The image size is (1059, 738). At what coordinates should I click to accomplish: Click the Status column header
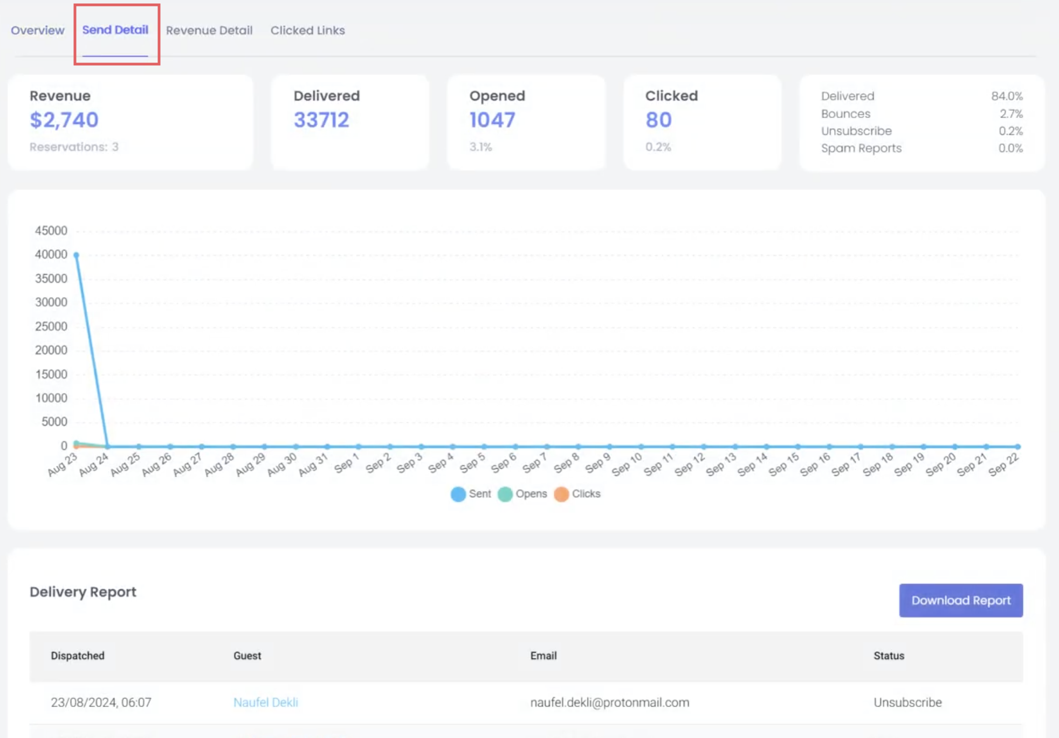coord(889,656)
